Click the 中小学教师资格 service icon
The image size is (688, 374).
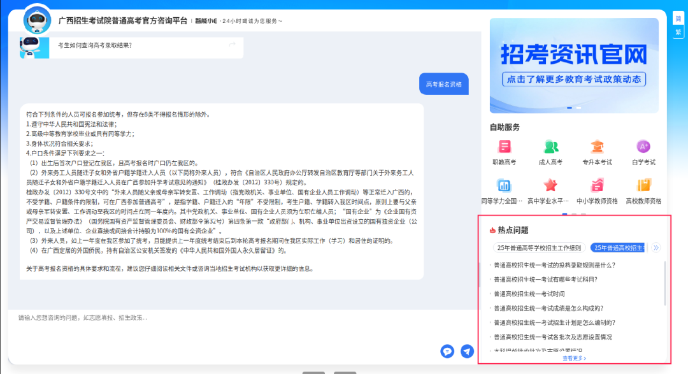coord(597,186)
